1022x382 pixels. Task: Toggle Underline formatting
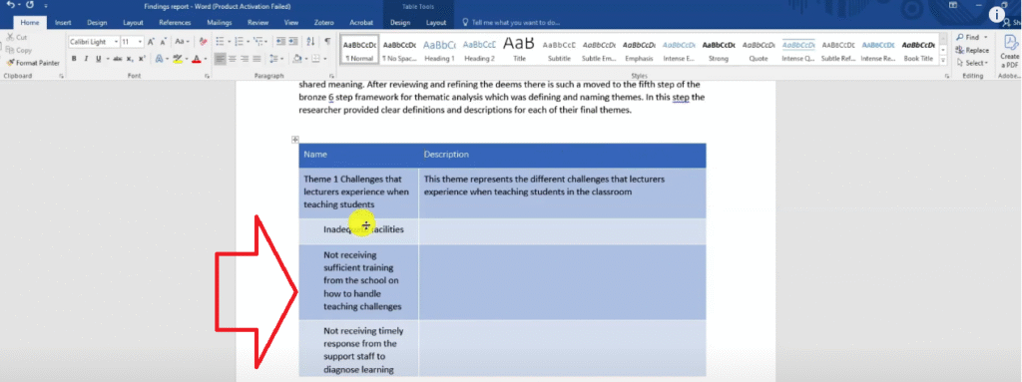pos(99,59)
